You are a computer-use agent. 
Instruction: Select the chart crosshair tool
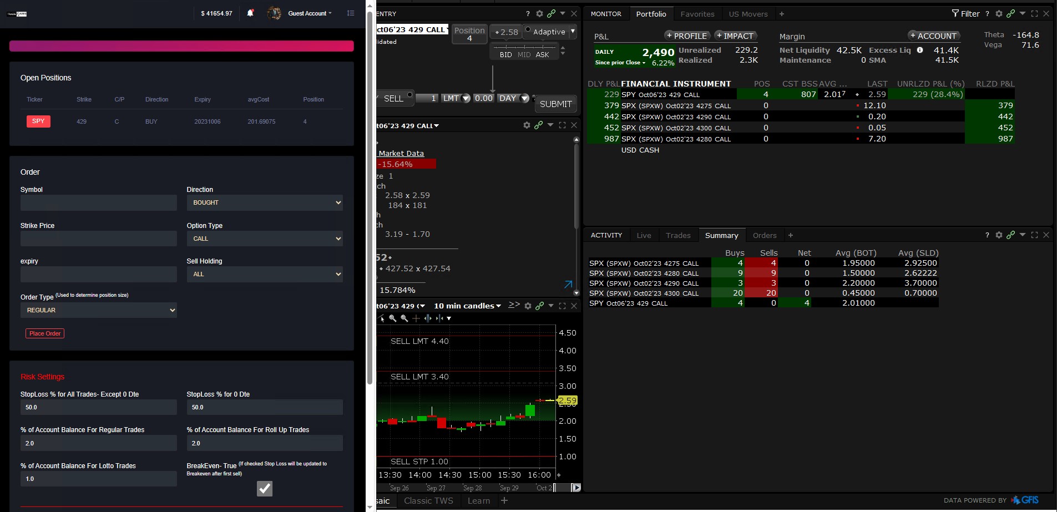[x=416, y=318]
